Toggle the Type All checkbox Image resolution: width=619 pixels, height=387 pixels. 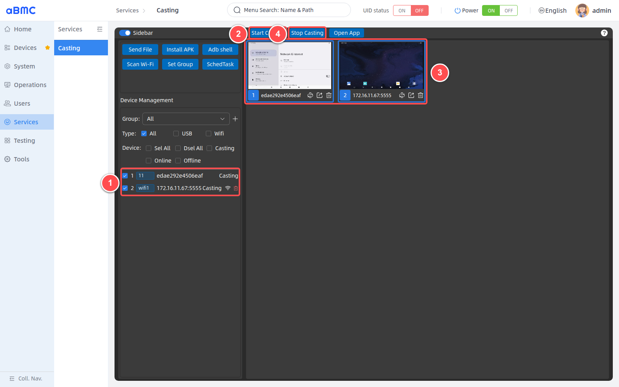[x=144, y=134]
